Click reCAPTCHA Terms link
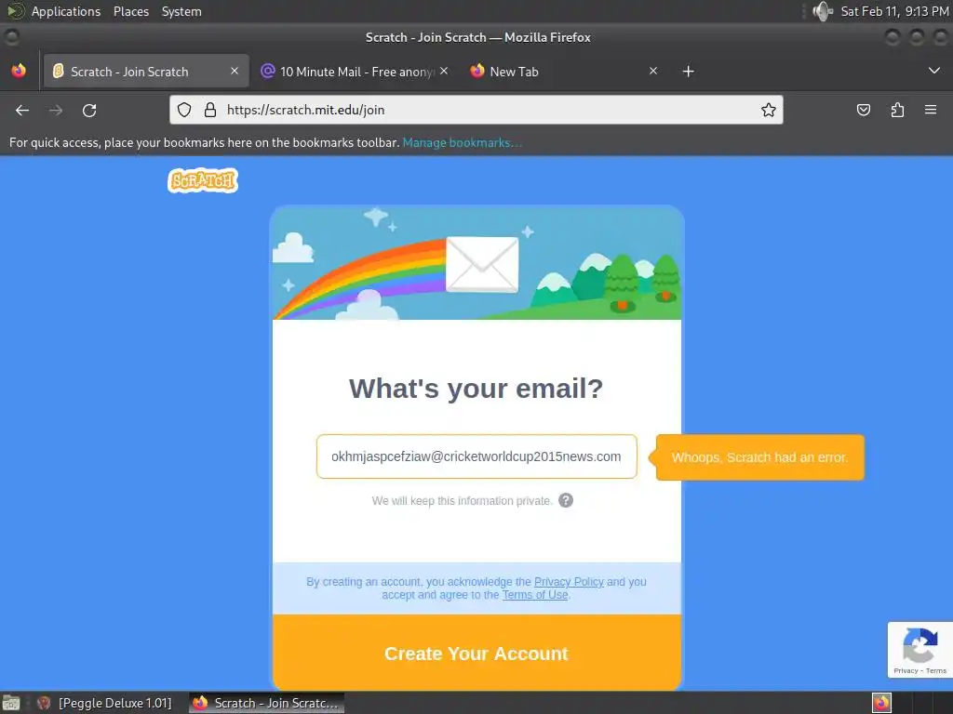953x714 pixels. click(936, 670)
